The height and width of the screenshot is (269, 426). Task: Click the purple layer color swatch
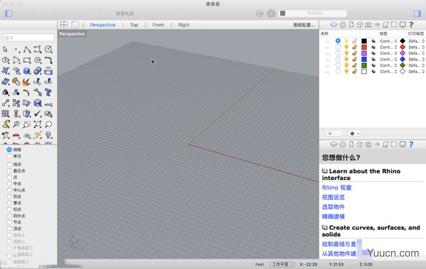click(x=364, y=53)
